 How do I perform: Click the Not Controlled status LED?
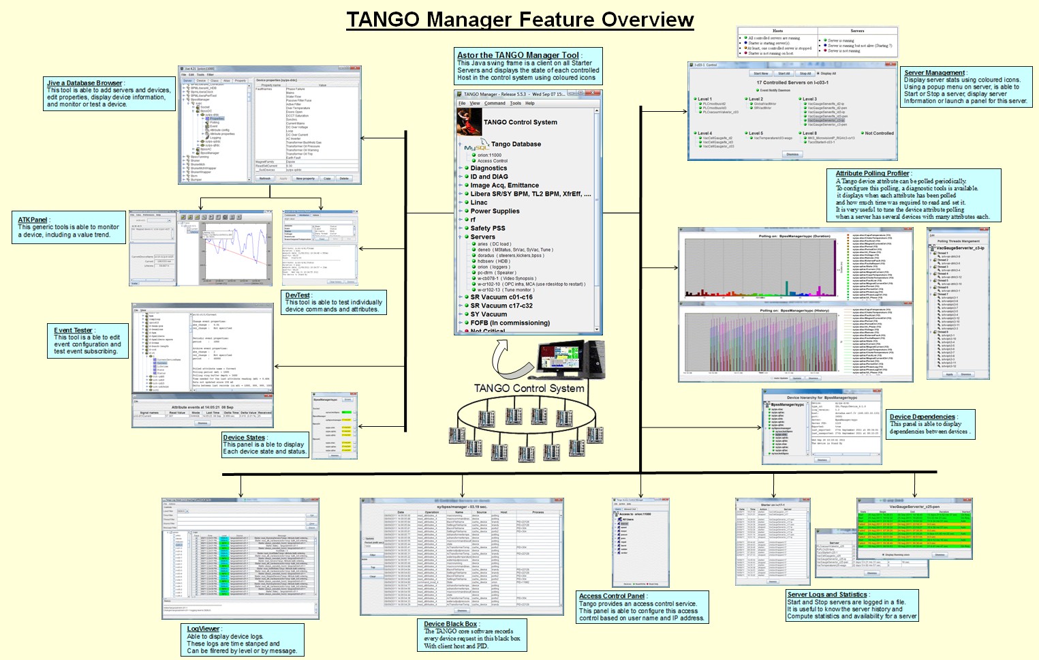pos(862,134)
